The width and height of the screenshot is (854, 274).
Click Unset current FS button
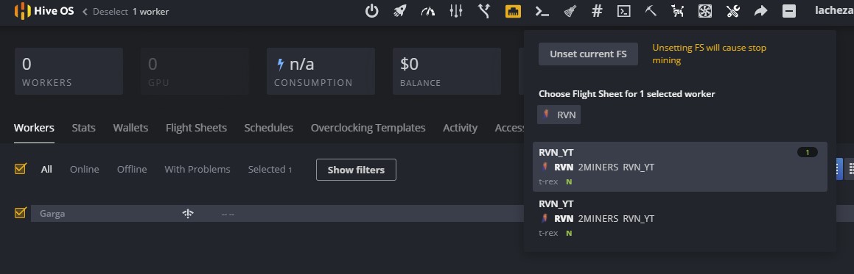point(588,54)
